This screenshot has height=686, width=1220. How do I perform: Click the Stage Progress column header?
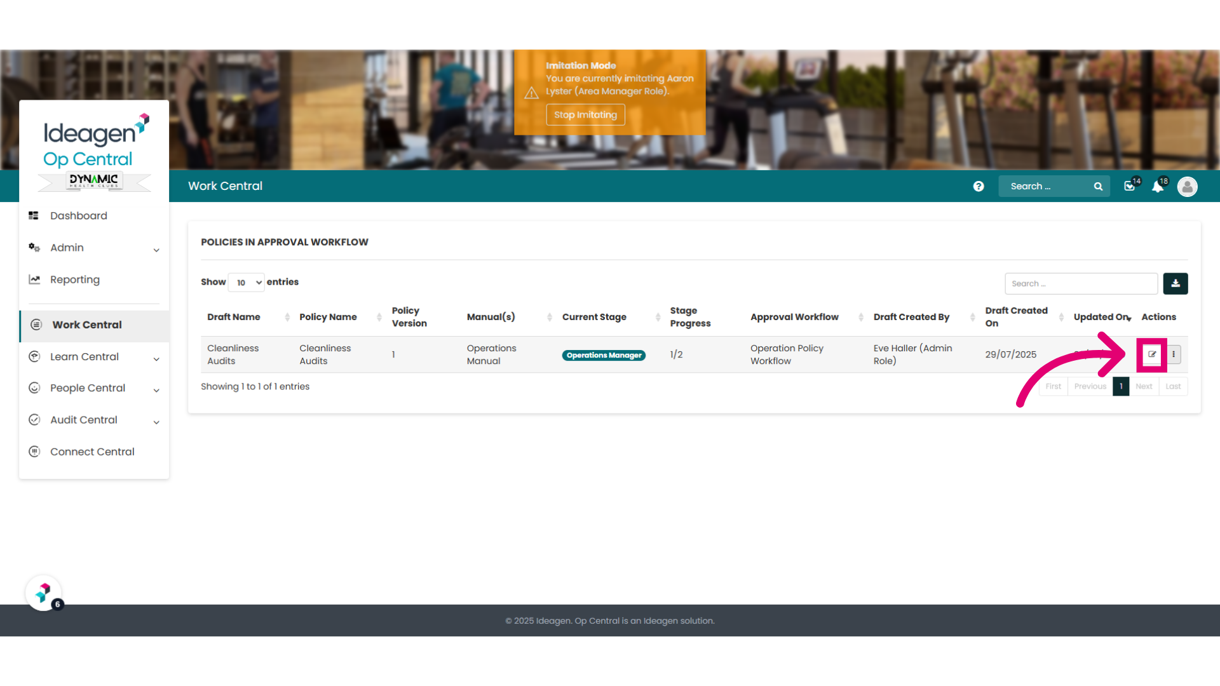click(x=690, y=317)
